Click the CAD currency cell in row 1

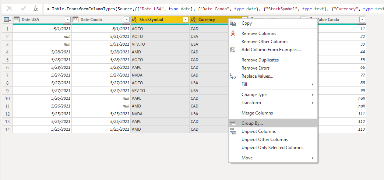[x=209, y=29]
